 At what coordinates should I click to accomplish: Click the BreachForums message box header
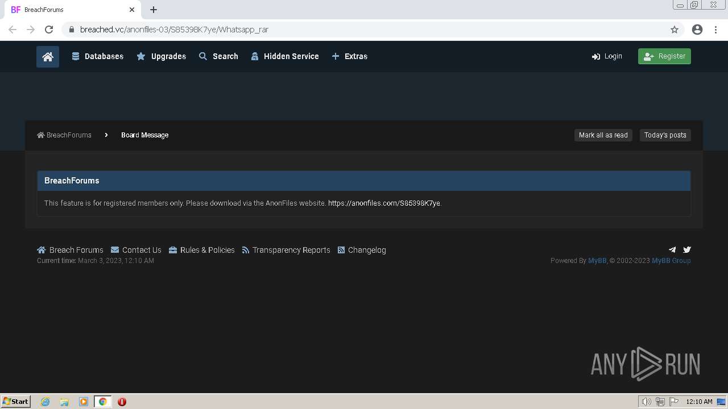click(x=364, y=181)
